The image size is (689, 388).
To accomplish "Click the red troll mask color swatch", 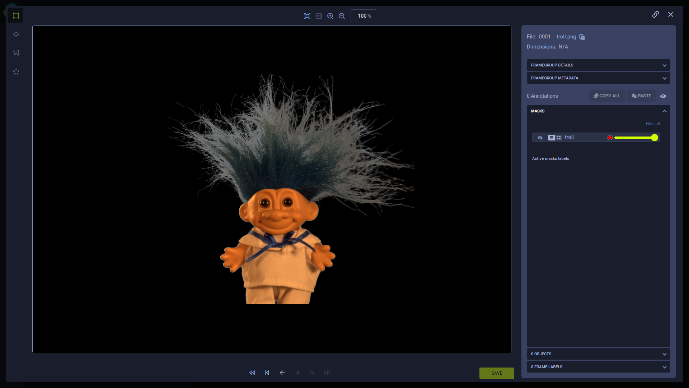I will point(610,138).
